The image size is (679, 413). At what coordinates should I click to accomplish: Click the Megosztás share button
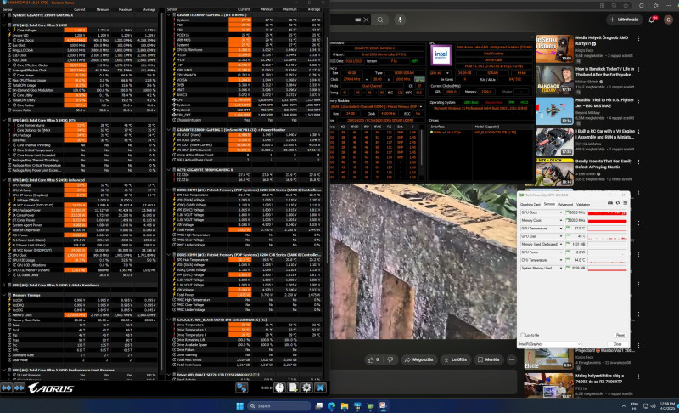[420, 360]
